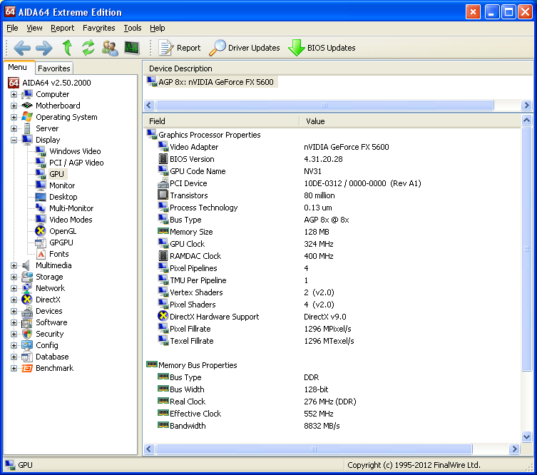Viewport: 537px width, 475px height.
Task: Click the Devices icon in tree
Action: [x=27, y=311]
